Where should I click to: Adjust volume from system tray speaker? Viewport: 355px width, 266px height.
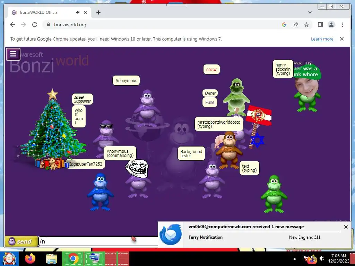pos(321,258)
